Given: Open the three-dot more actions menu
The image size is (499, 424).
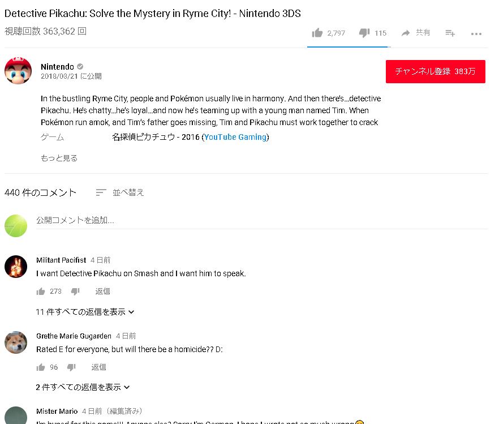Looking at the screenshot, I should [476, 34].
